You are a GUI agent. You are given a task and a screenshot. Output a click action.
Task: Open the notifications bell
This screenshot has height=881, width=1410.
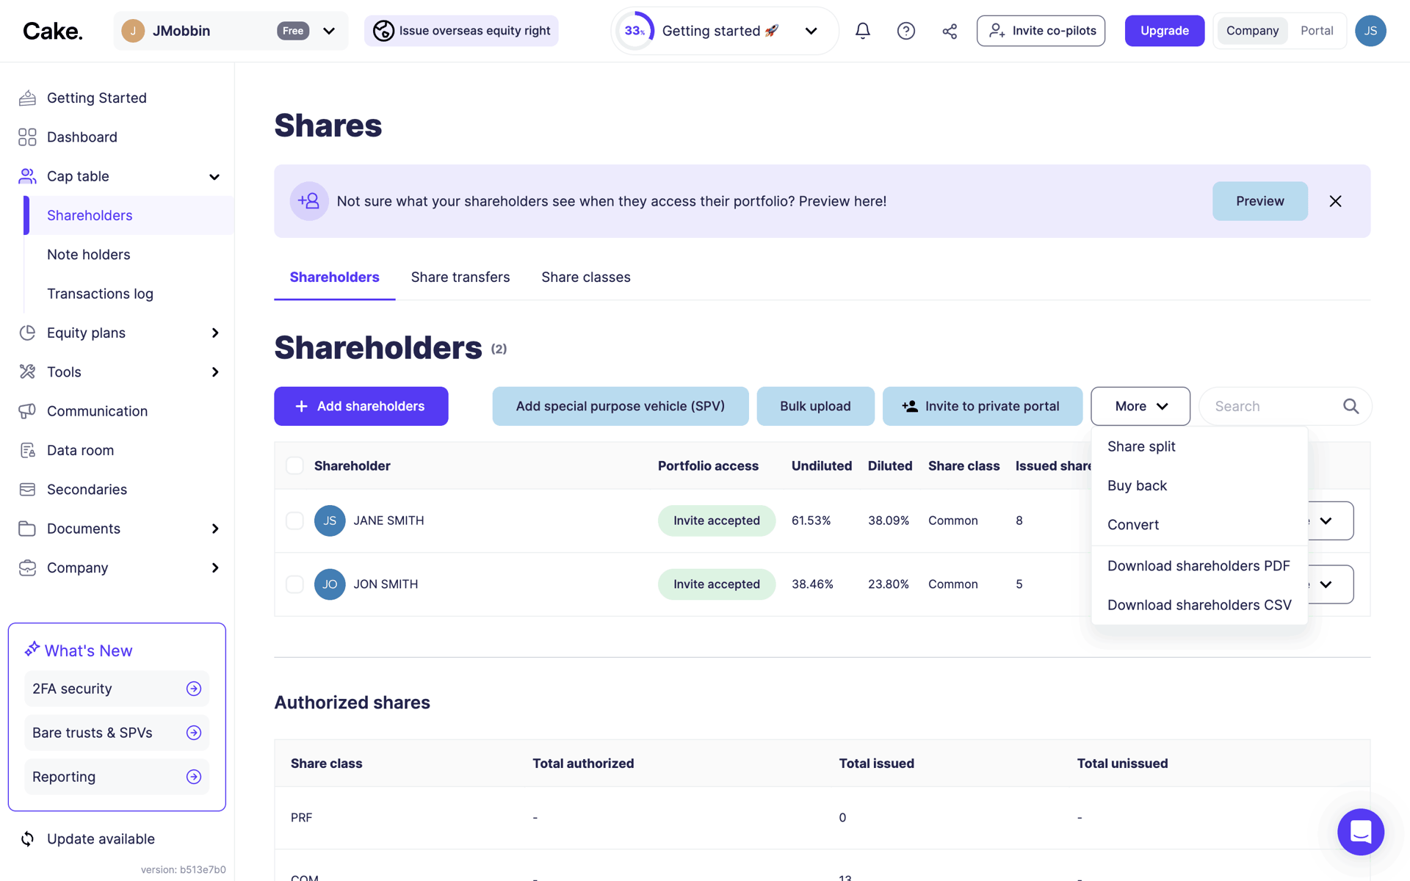coord(862,31)
